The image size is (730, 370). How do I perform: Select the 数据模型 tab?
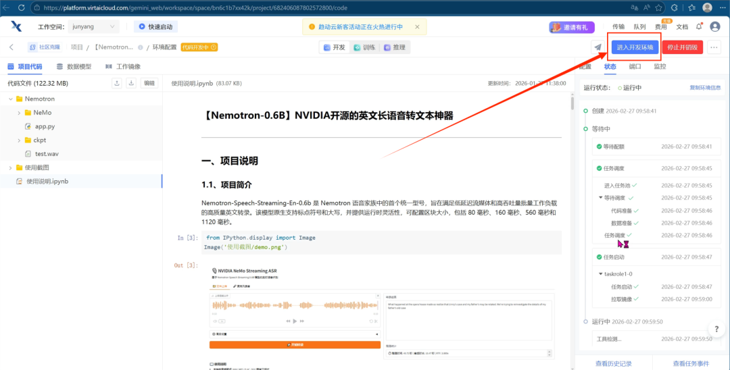[x=74, y=66]
